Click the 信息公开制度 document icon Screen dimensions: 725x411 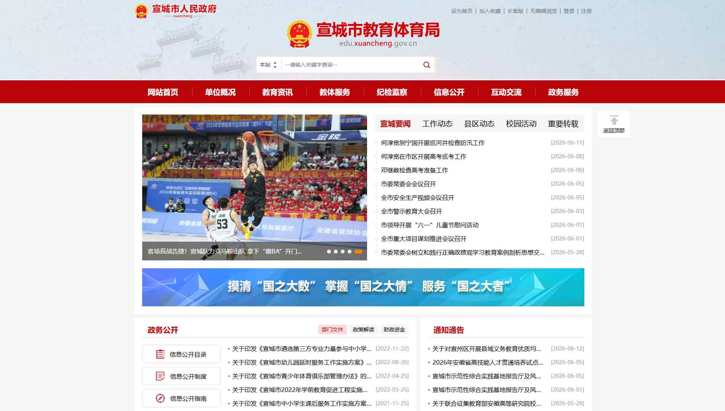click(160, 376)
